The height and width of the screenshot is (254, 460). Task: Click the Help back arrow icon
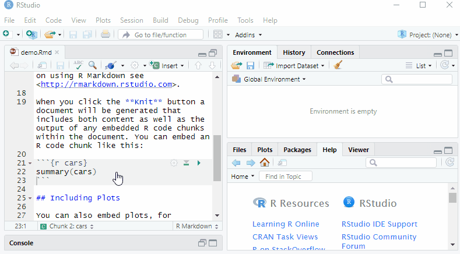(236, 163)
